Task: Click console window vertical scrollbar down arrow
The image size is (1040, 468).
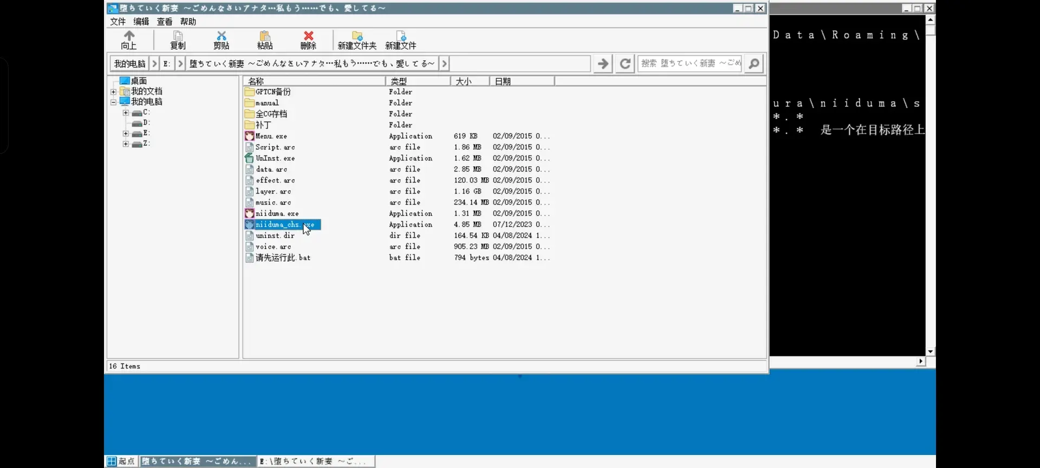Action: (931, 352)
